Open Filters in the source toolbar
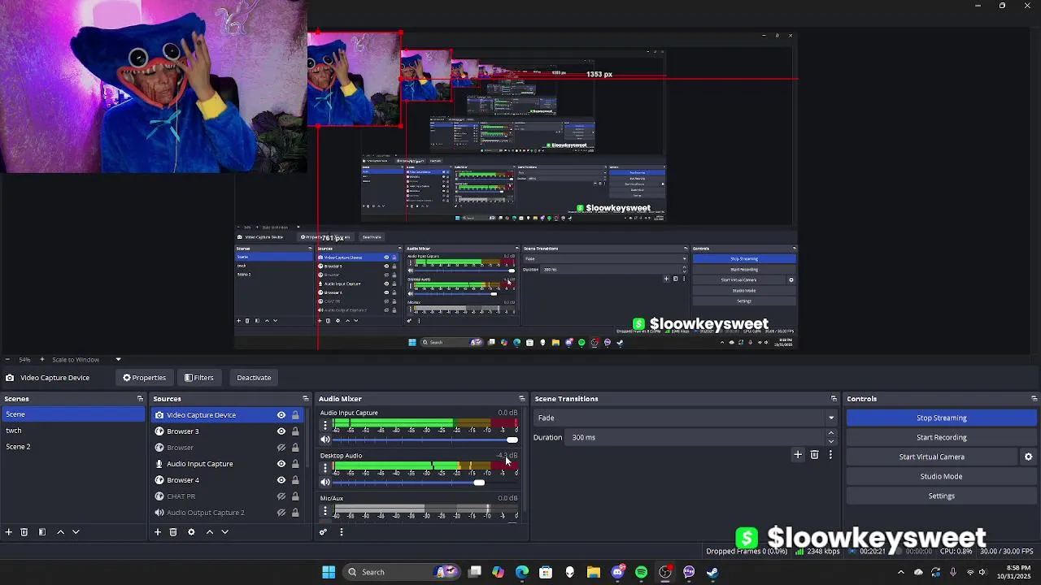This screenshot has width=1041, height=585. pos(198,378)
